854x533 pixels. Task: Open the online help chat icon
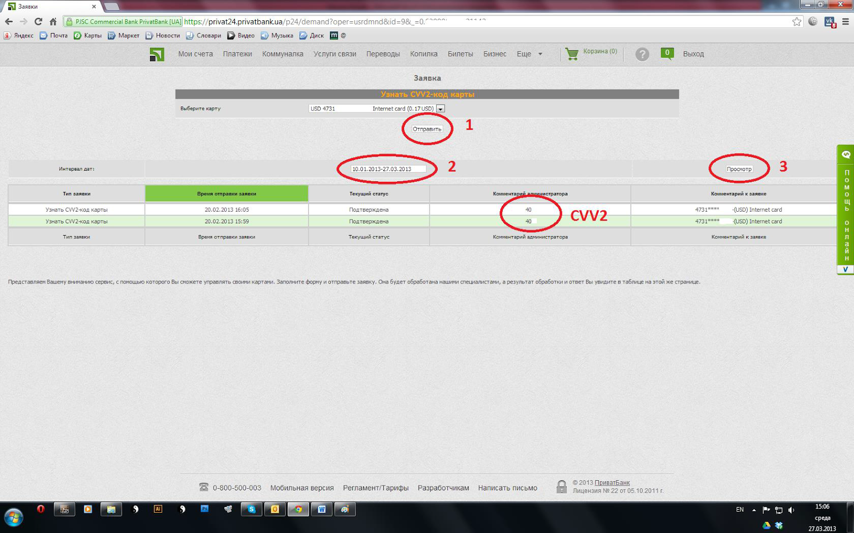(x=846, y=155)
